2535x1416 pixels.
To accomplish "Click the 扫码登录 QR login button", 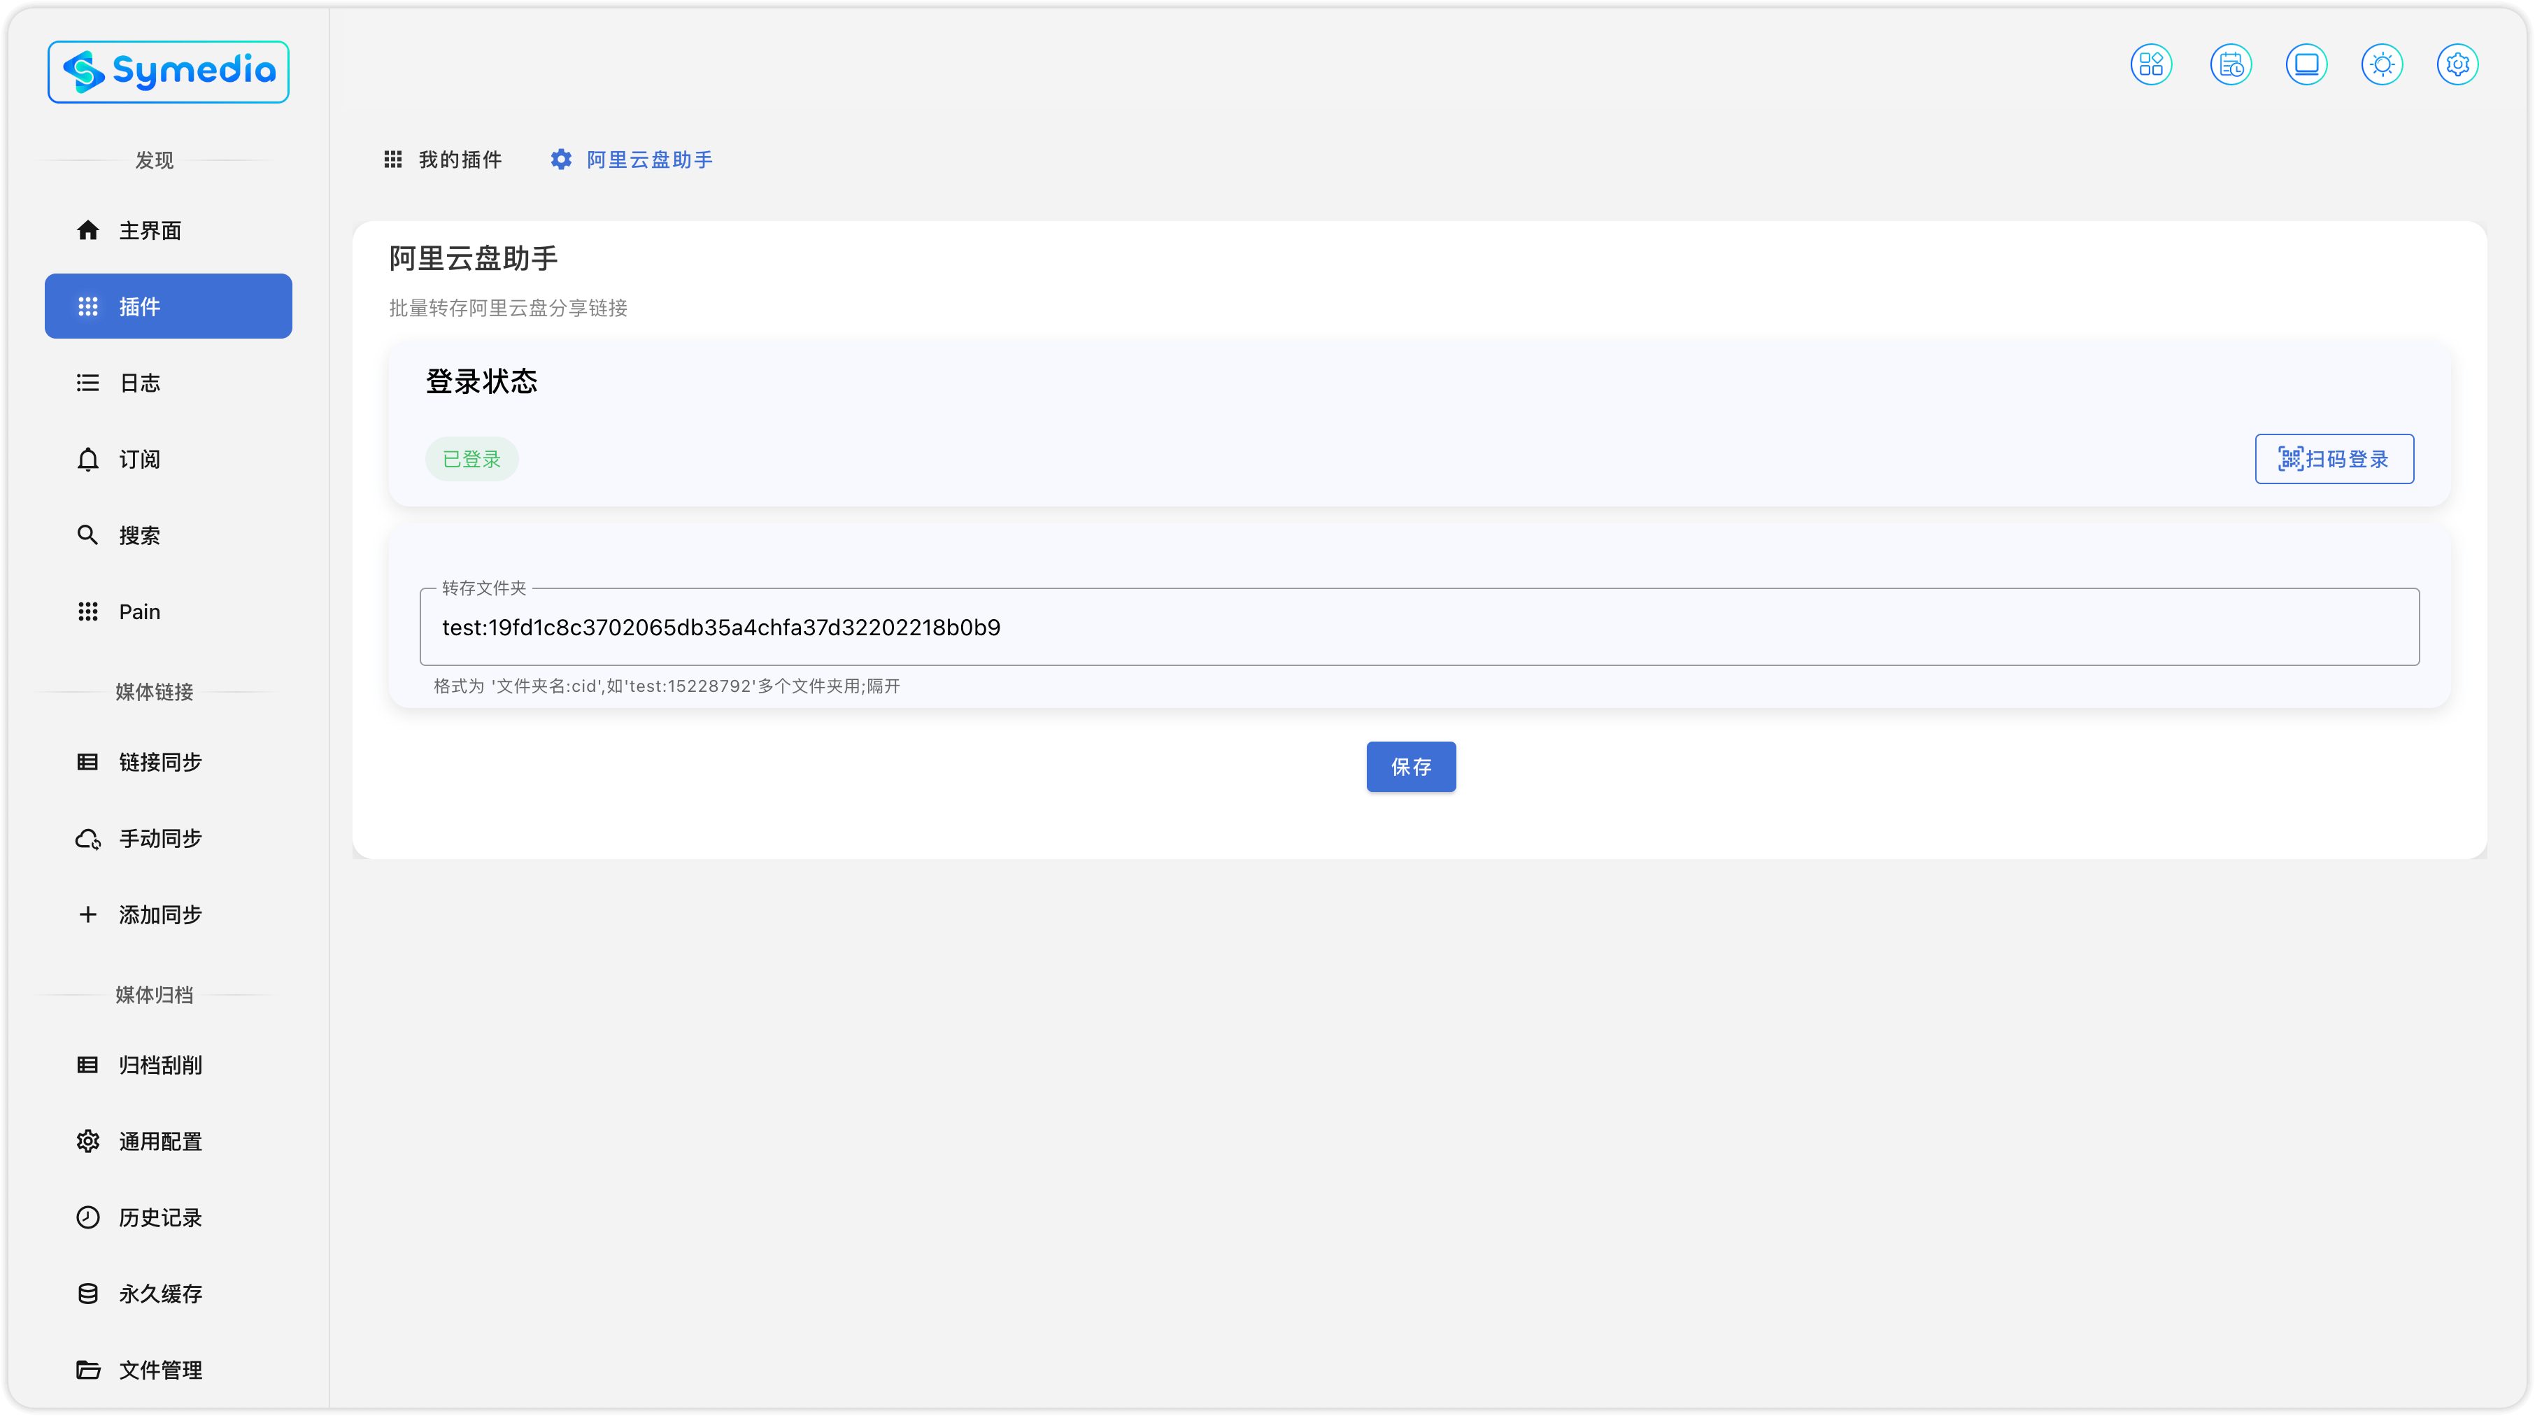I will (x=2334, y=458).
